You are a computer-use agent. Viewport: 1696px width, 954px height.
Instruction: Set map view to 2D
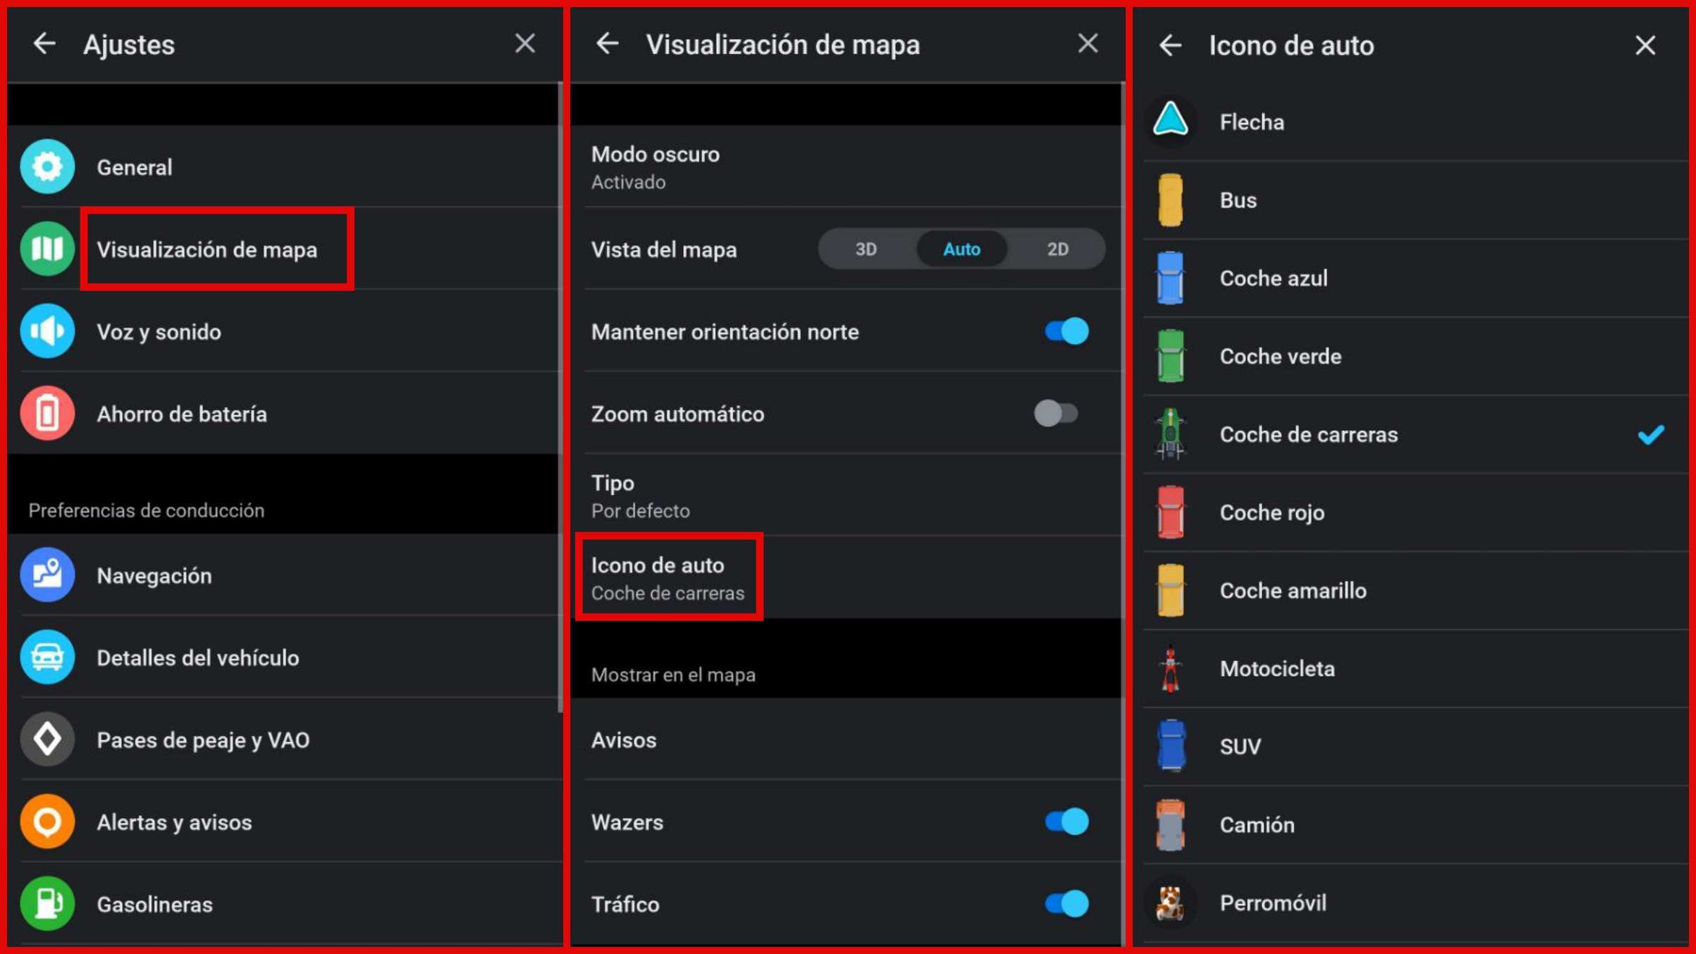coord(1057,249)
